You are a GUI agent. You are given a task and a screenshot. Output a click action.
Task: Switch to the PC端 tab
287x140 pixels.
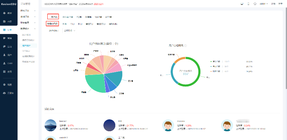coord(79,17)
